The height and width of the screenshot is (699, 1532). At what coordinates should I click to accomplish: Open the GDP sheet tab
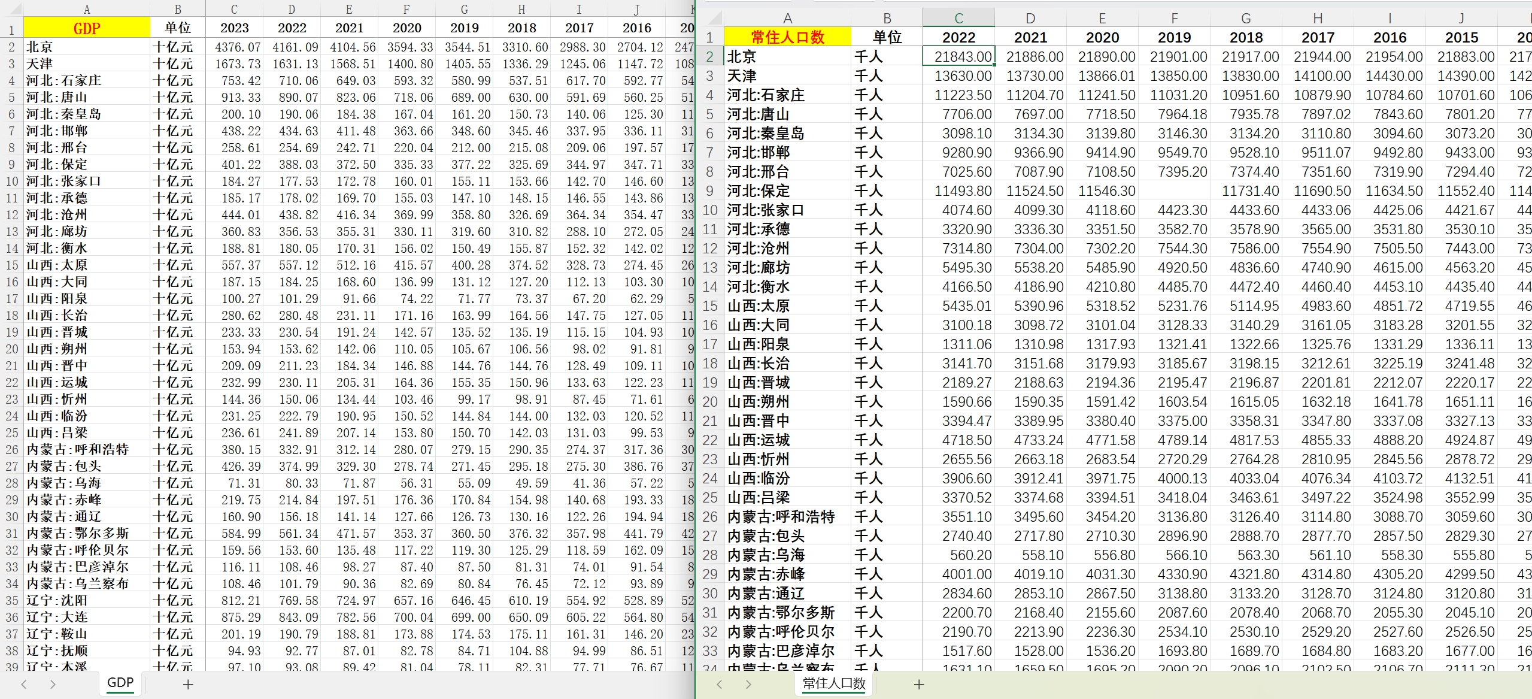click(x=120, y=683)
